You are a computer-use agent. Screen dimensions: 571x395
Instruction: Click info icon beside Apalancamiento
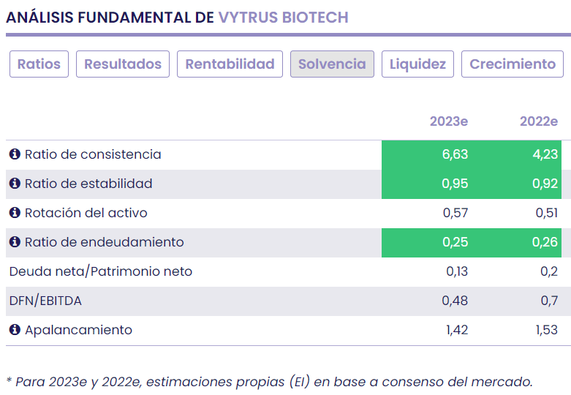pyautogui.click(x=15, y=330)
